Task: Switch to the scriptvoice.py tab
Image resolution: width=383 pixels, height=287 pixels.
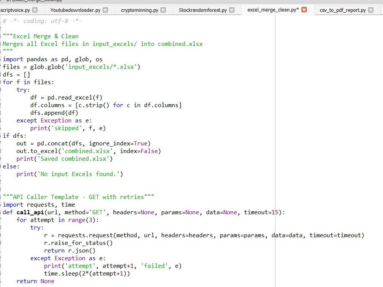Action: [15, 10]
